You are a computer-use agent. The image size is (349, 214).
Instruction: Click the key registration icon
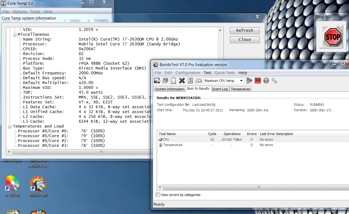(274, 81)
